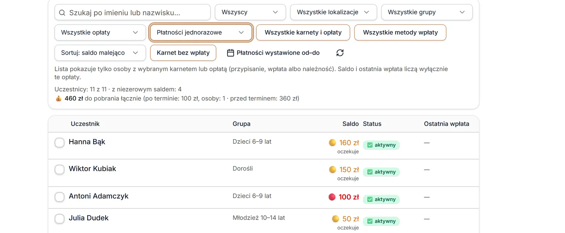The image size is (565, 233).
Task: Click Antoni Adamczyk's red balance dot
Action: tap(332, 197)
